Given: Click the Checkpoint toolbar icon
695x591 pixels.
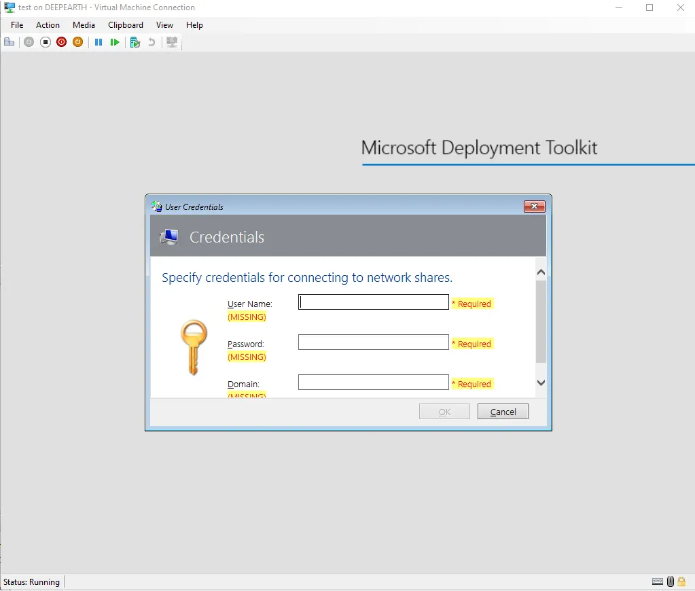Looking at the screenshot, I should pyautogui.click(x=135, y=42).
